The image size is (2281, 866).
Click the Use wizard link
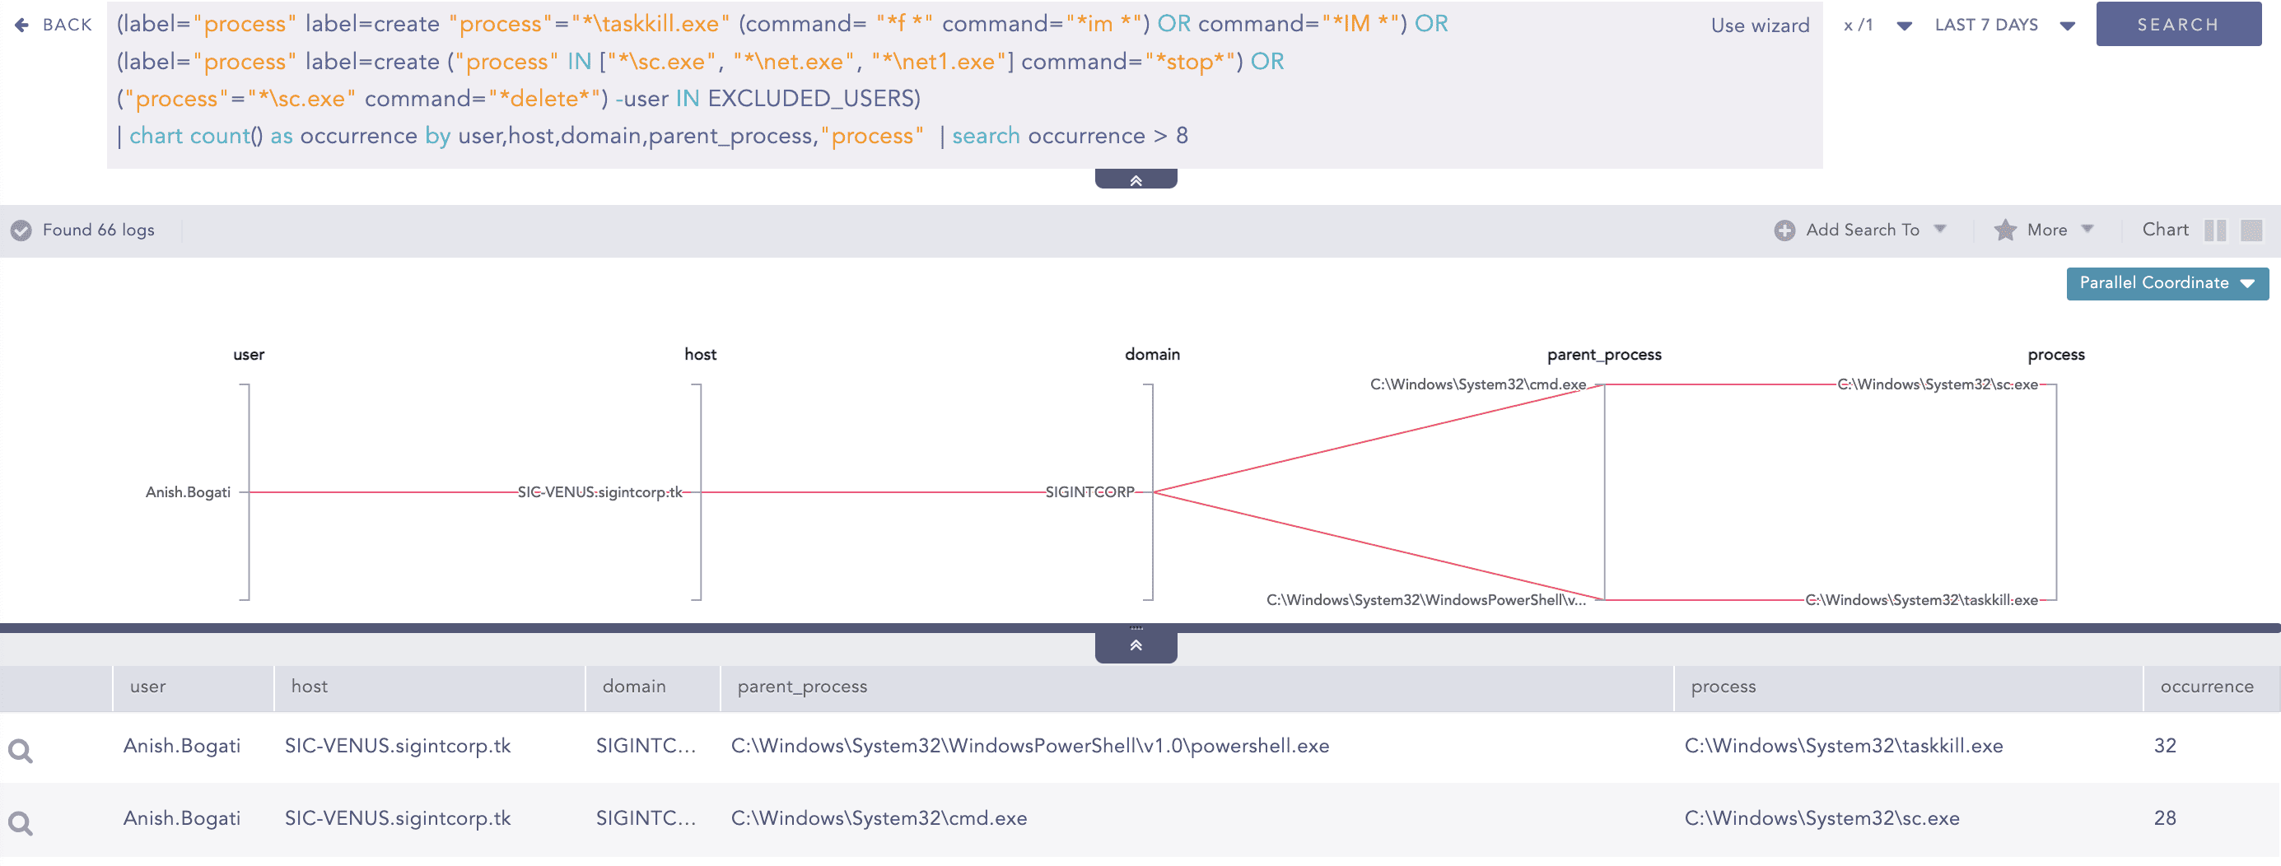click(1760, 25)
